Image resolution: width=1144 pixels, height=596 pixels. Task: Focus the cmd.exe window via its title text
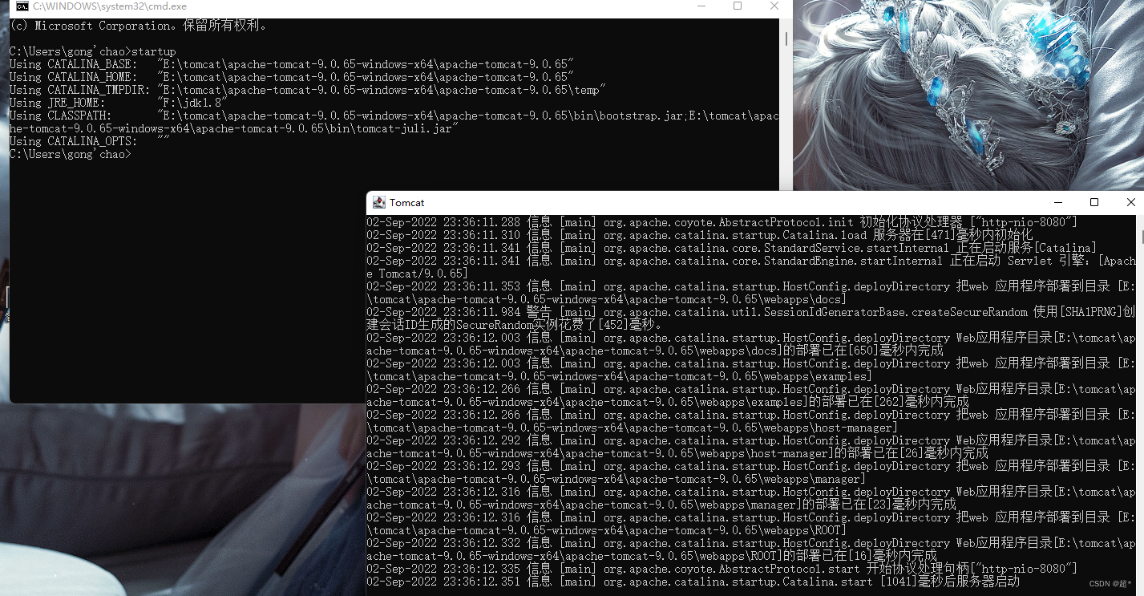[110, 6]
